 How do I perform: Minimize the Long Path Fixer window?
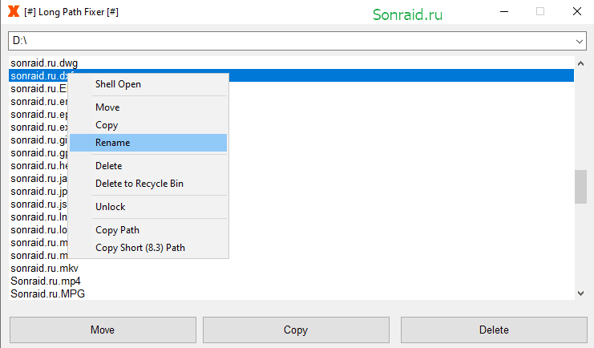point(504,12)
